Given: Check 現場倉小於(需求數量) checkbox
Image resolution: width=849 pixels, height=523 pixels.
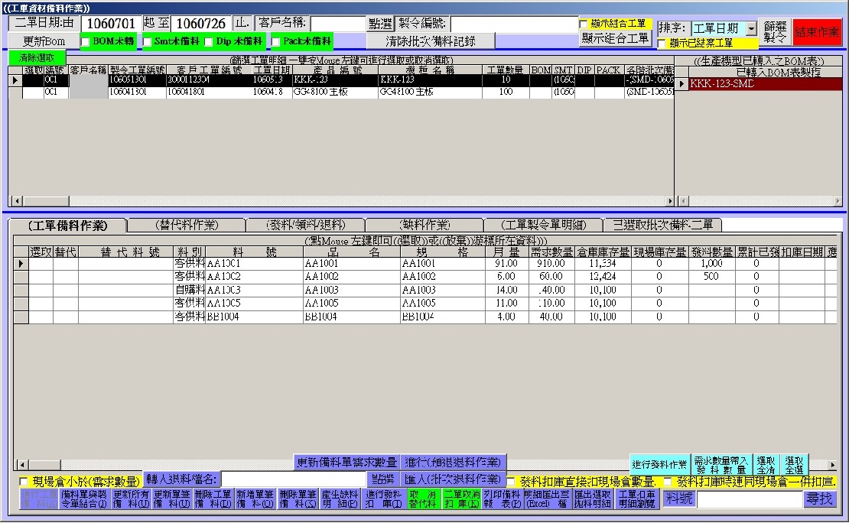Looking at the screenshot, I should (x=23, y=481).
